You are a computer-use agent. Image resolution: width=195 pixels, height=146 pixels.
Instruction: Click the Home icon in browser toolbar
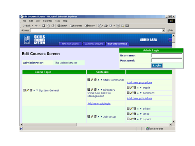53,26
